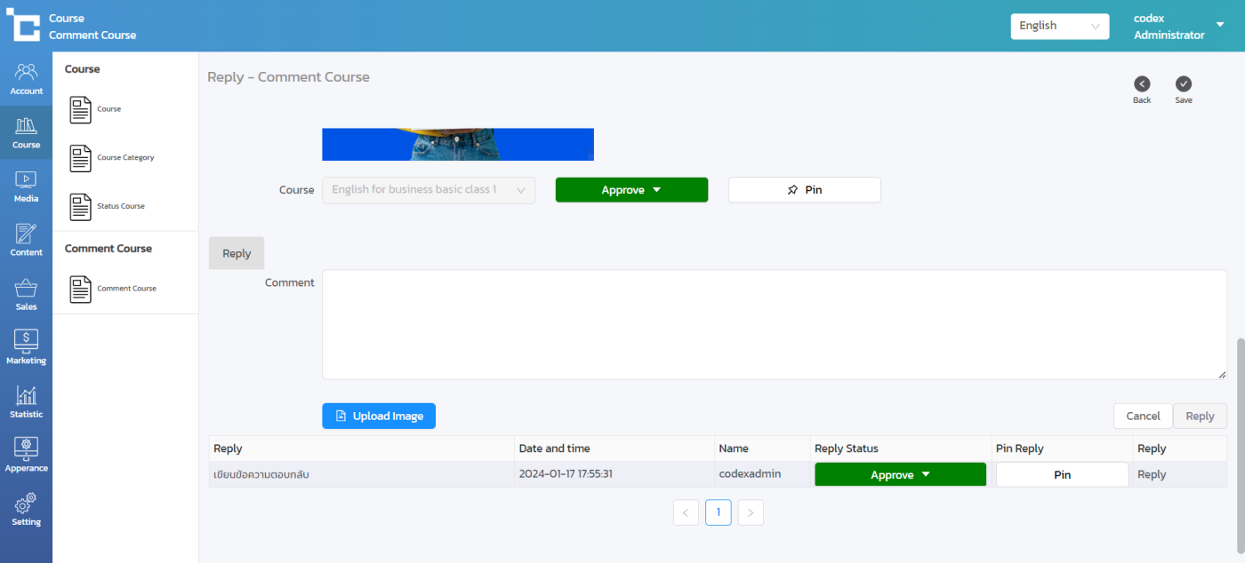Toggle Pin for the course comment
Viewport: 1245px width, 563px height.
[x=804, y=190]
